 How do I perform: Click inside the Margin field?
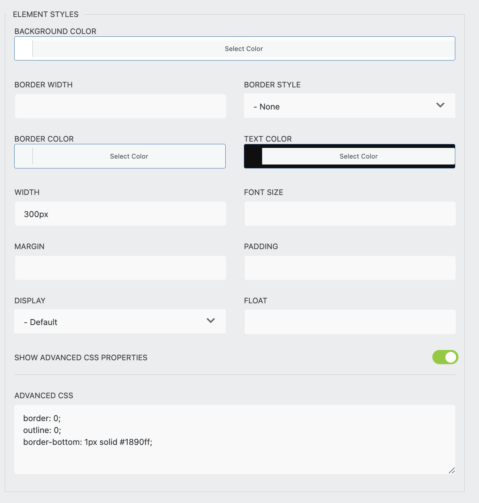120,268
